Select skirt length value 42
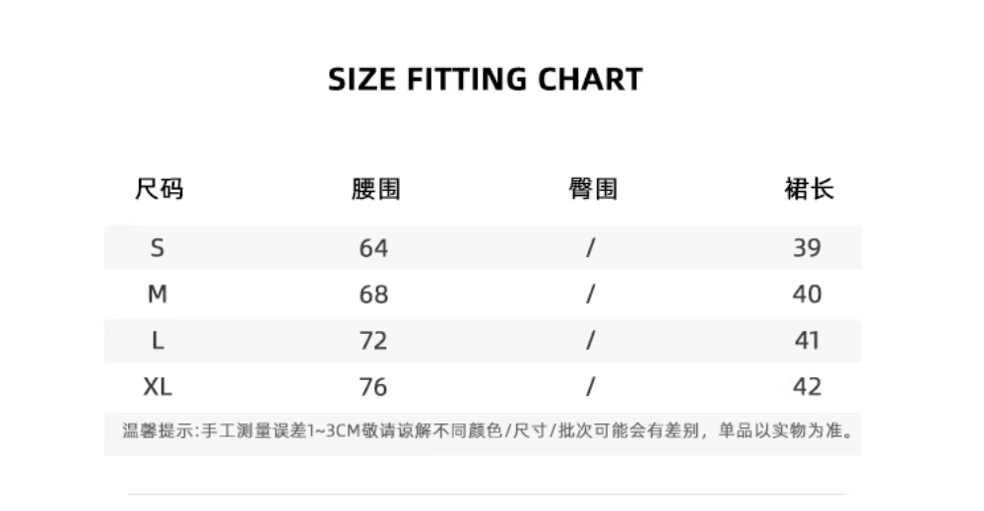The image size is (984, 511). click(x=807, y=387)
